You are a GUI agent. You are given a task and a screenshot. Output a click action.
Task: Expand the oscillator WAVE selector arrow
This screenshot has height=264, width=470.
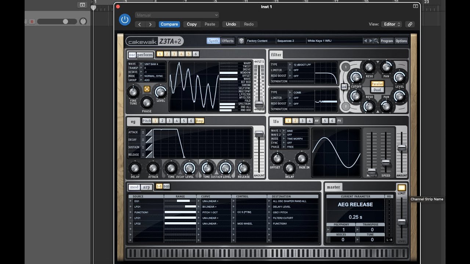[141, 64]
